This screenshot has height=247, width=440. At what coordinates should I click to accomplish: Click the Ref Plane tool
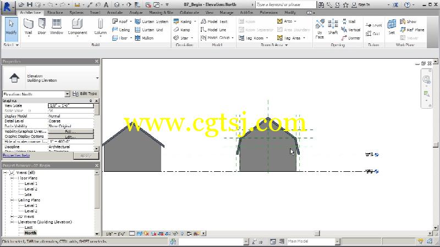412,30
